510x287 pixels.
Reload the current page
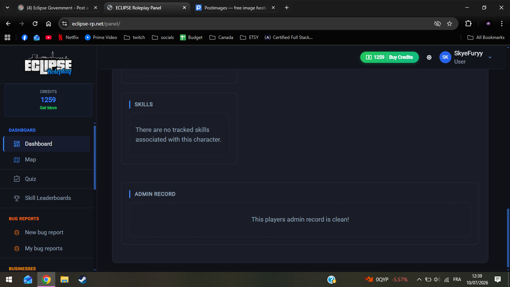click(35, 24)
